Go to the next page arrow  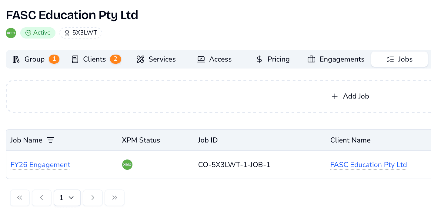pos(93,198)
